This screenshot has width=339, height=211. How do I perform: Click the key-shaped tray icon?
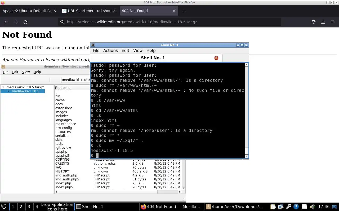pyautogui.click(x=288, y=207)
